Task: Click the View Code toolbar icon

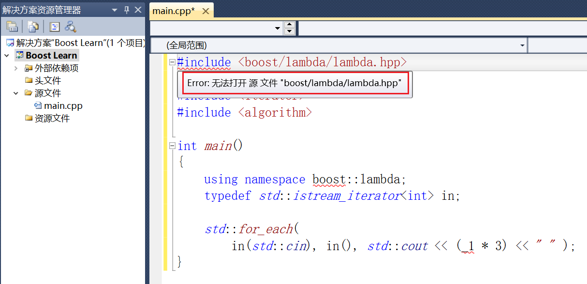Action: pyautogui.click(x=54, y=27)
